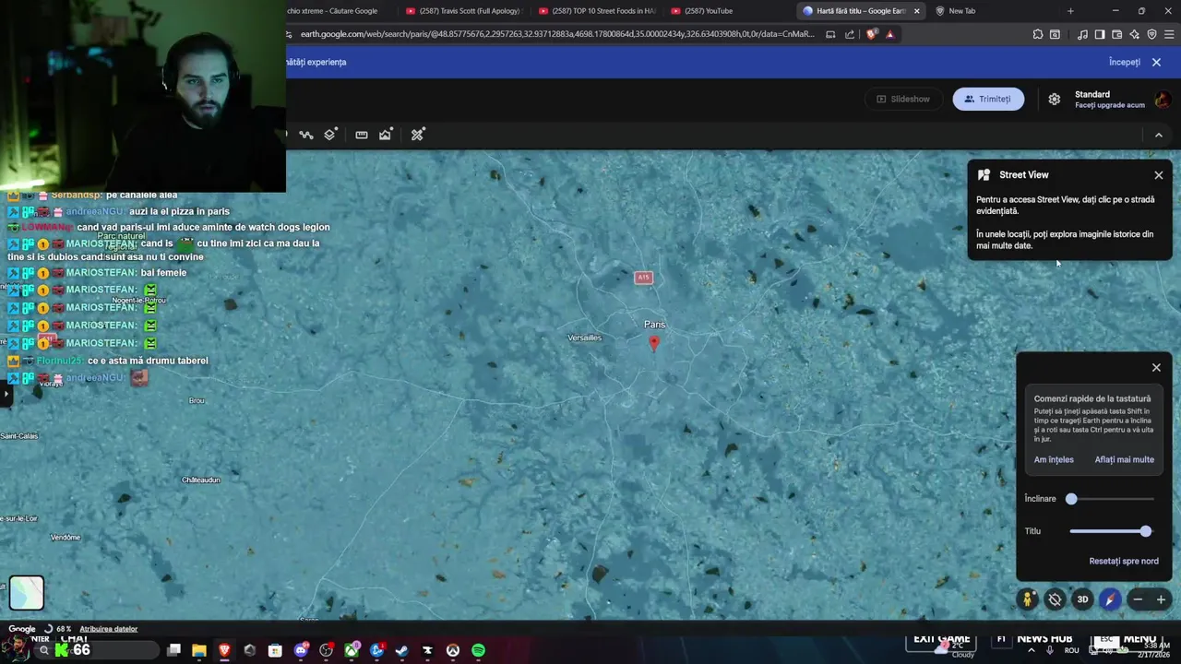
Task: Click the Trimiteți share button
Action: (x=988, y=99)
